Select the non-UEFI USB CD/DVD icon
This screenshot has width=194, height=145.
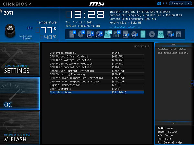click(135, 34)
